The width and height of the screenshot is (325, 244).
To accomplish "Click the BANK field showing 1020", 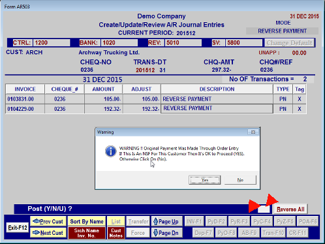I will point(119,42).
